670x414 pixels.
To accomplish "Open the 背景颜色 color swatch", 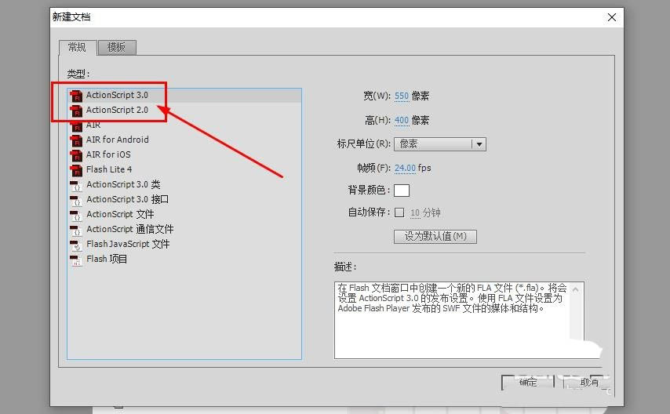I will click(402, 190).
